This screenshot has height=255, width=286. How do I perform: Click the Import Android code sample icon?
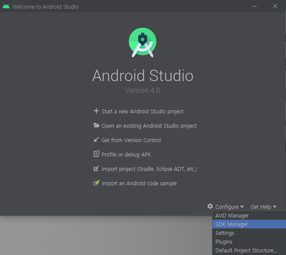(x=96, y=183)
